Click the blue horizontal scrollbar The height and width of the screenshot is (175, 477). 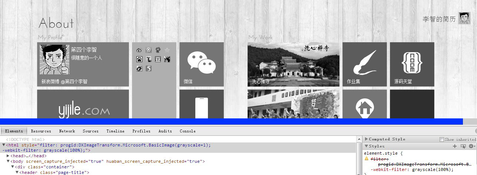[231, 122]
